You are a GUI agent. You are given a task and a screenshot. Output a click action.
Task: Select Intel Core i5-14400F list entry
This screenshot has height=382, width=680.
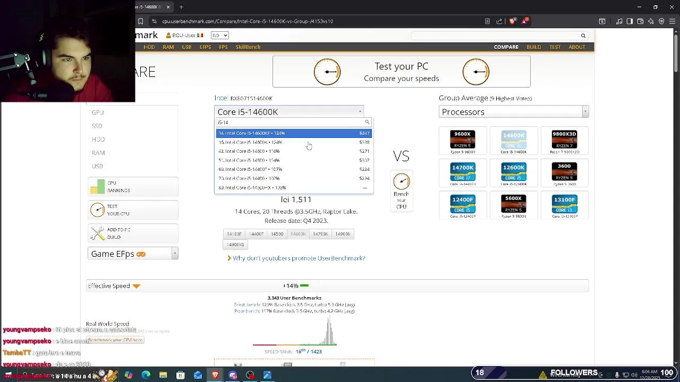click(x=294, y=169)
